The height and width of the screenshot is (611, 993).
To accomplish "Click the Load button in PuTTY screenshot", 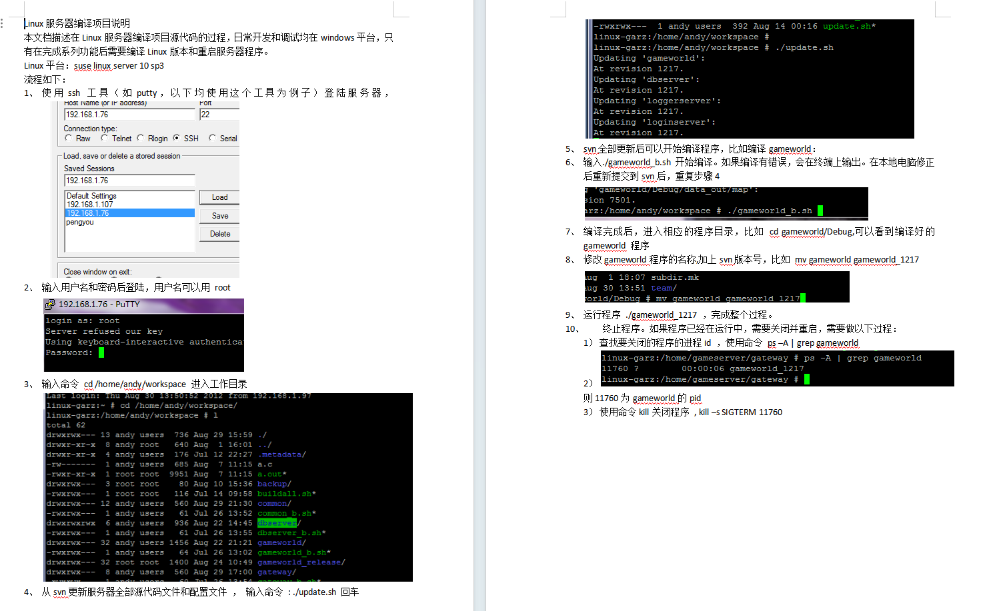I will pyautogui.click(x=219, y=197).
